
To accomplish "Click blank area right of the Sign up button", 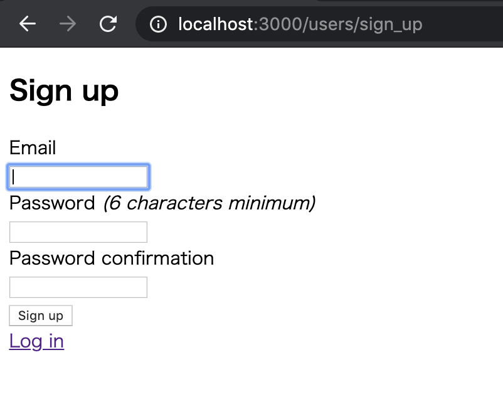I will click(x=251, y=316).
